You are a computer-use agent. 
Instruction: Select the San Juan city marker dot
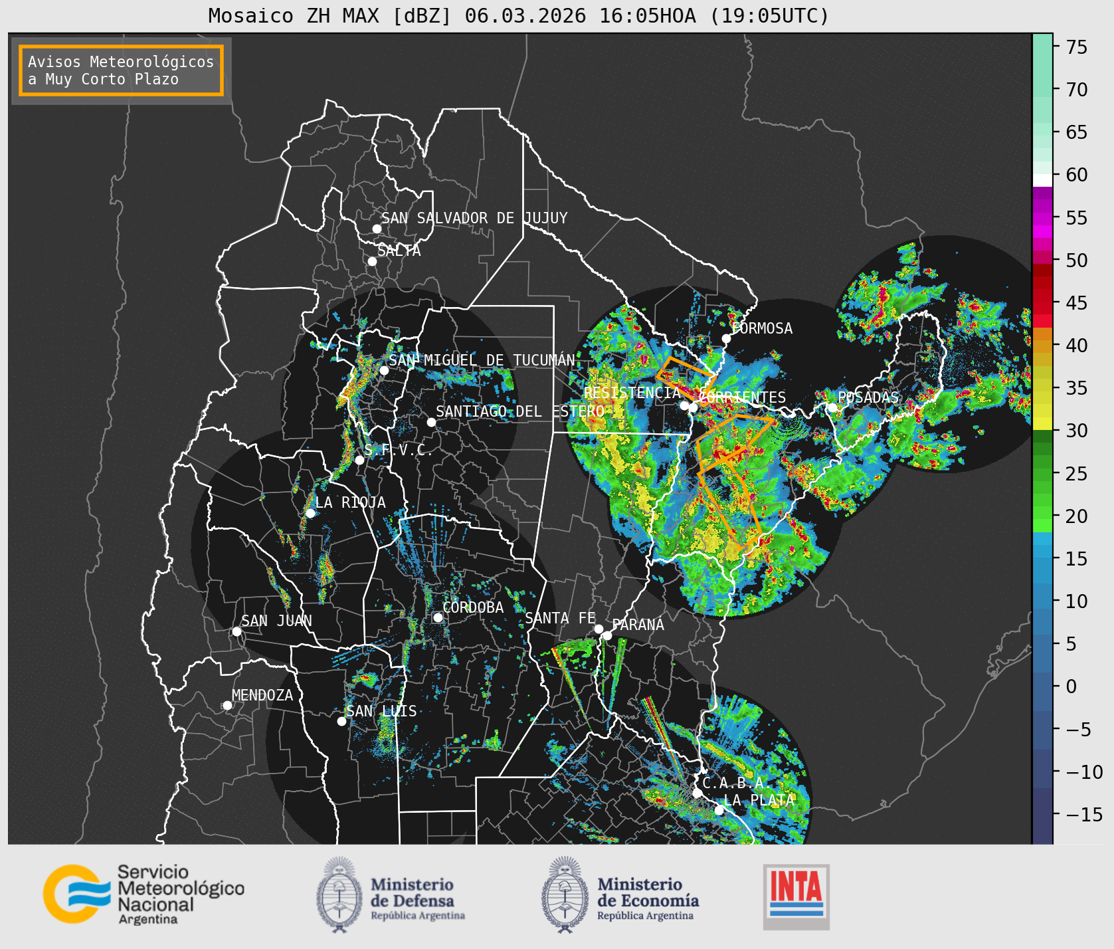coord(236,631)
